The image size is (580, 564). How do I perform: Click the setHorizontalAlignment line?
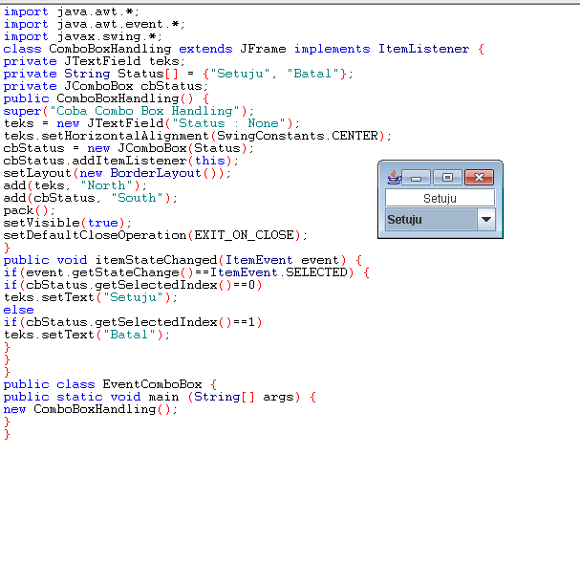198,136
